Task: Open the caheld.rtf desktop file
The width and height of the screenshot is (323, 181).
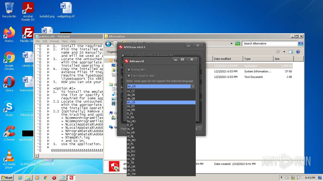Action: [28, 59]
